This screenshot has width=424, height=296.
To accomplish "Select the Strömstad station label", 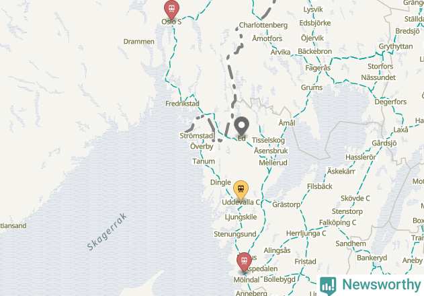I will [196, 136].
